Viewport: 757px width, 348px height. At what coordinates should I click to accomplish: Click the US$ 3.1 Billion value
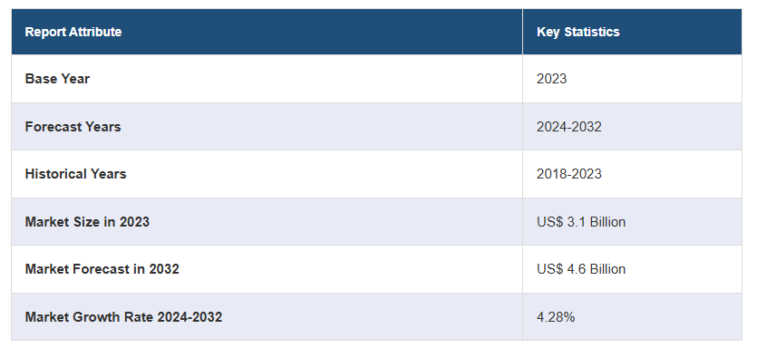[581, 221]
